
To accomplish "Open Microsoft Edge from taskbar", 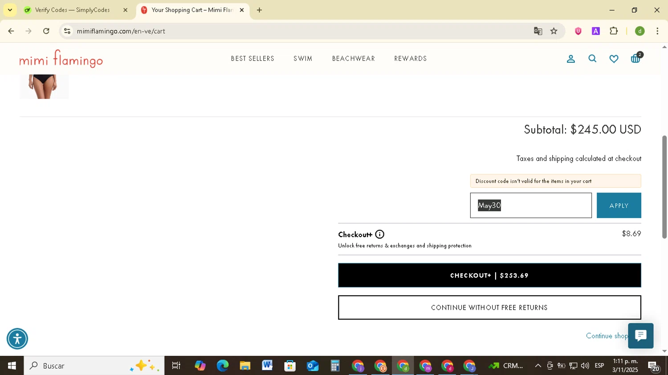I will coord(222,366).
